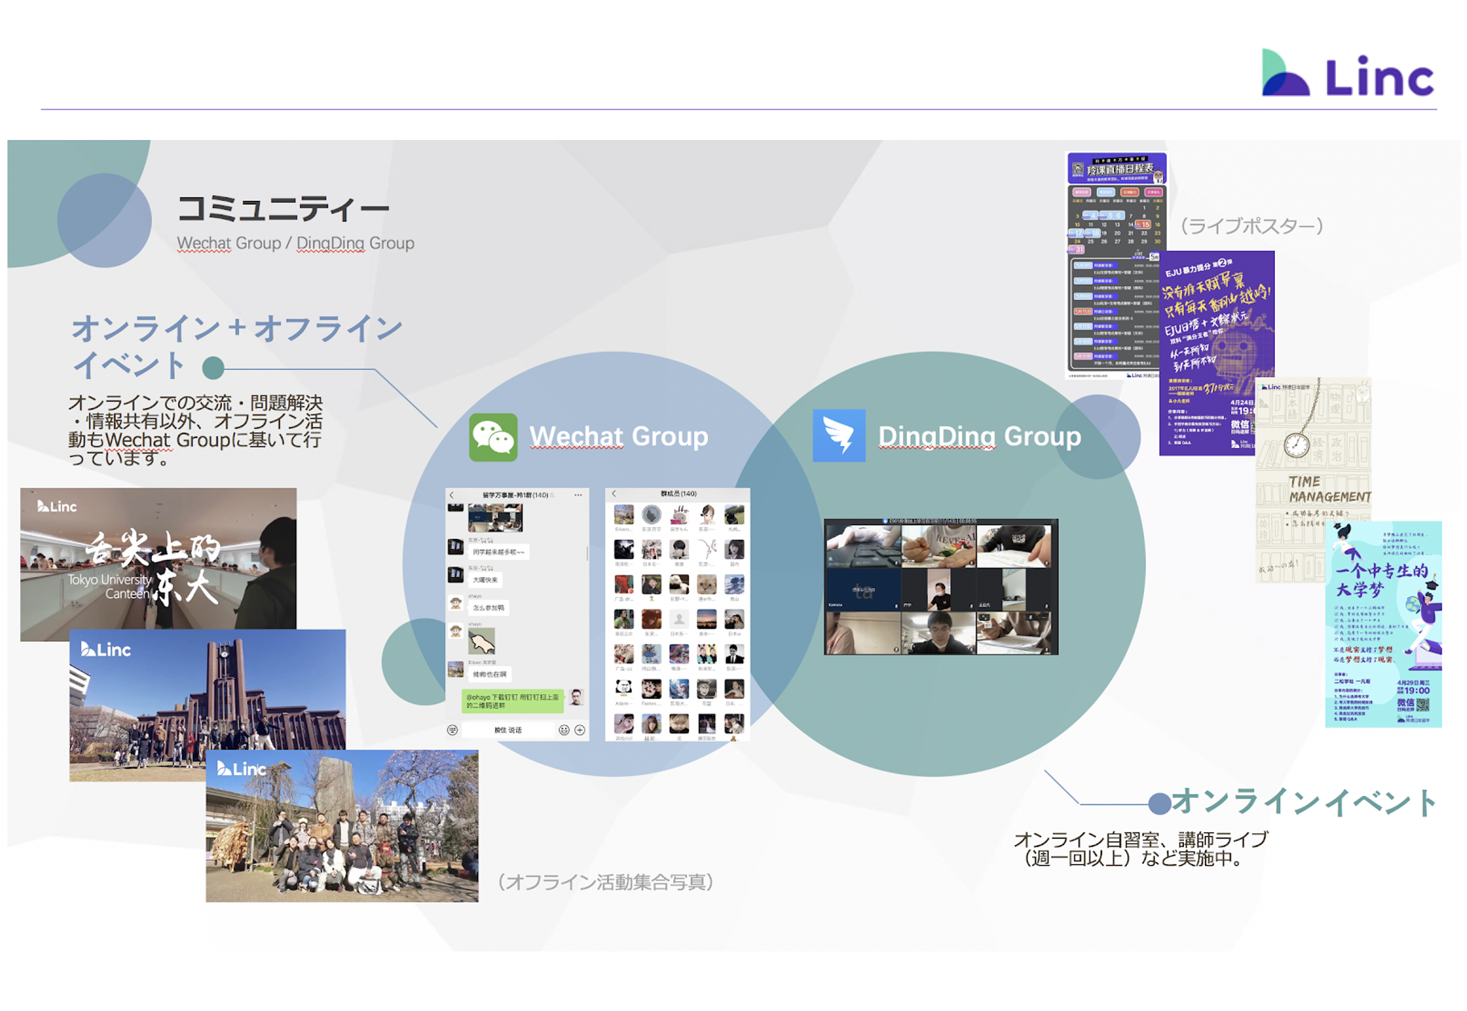This screenshot has width=1467, height=1011.
Task: Tap the pig sticker image in chat
Action: pyautogui.click(x=482, y=642)
